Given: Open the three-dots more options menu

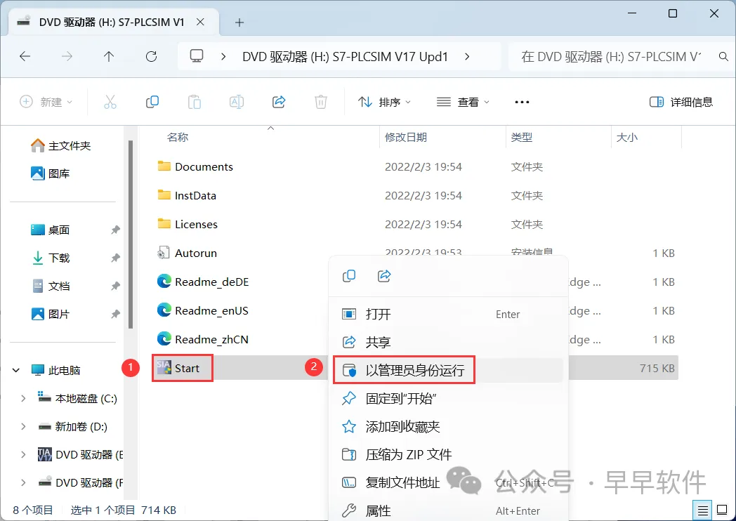Looking at the screenshot, I should pos(522,102).
